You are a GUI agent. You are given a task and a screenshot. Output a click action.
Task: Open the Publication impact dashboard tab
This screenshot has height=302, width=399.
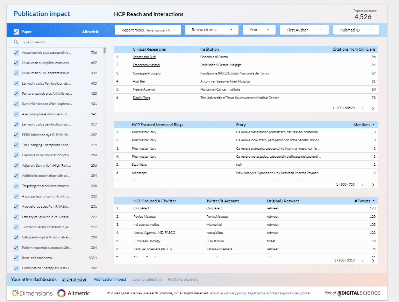[x=110, y=279]
